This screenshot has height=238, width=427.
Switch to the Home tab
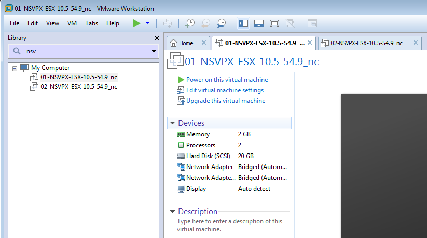[x=186, y=43]
